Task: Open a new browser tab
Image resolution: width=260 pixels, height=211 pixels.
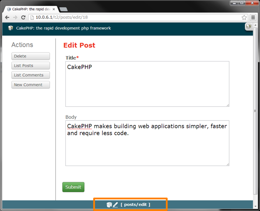Action: tap(64, 10)
